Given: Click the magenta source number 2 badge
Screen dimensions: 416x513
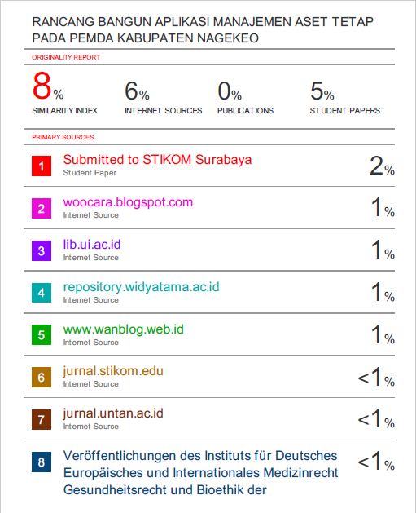Looking at the screenshot, I should [42, 209].
